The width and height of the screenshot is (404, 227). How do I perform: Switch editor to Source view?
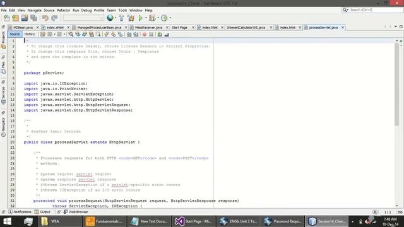[15, 34]
